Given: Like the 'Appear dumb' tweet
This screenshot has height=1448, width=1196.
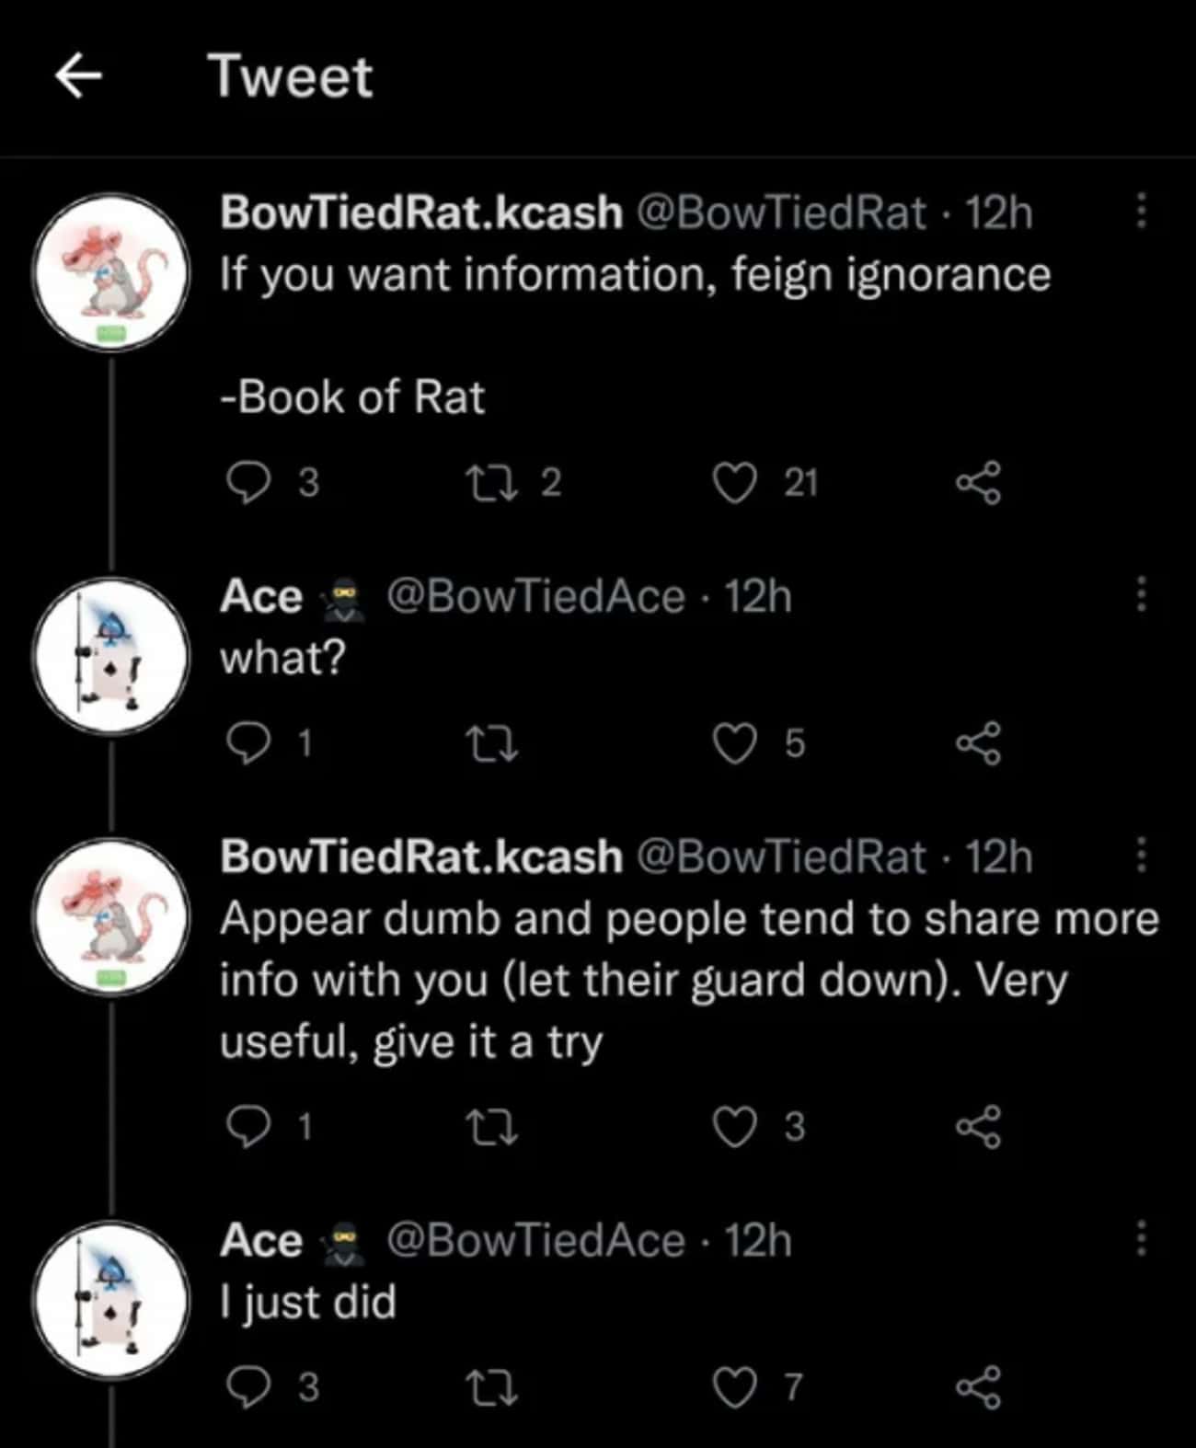Looking at the screenshot, I should (x=736, y=1127).
